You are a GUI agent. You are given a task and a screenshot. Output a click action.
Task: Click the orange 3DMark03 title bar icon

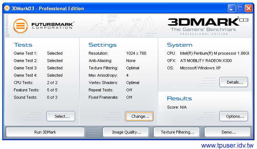[x=7, y=8]
